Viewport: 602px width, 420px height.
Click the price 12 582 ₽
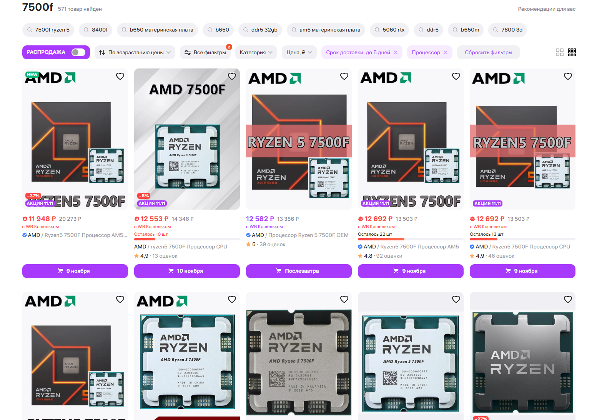coord(260,219)
